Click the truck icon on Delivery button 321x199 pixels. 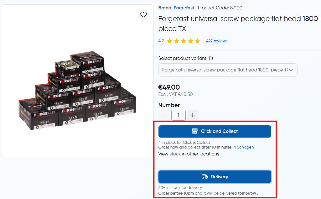[205, 177]
